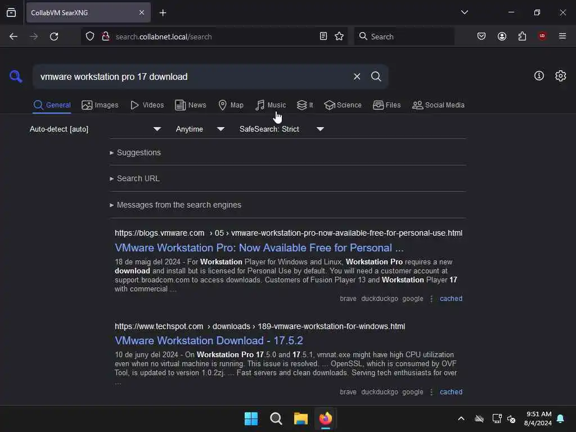Open Firefox application hamburger menu
The image size is (576, 432).
562,36
